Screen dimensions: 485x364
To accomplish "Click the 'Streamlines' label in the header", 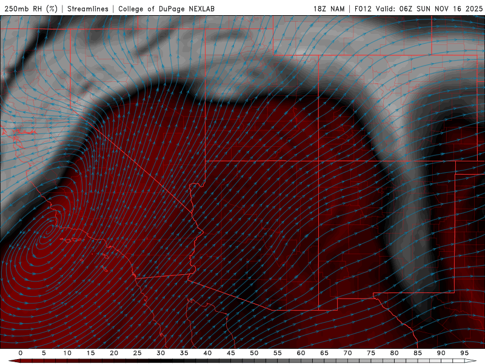I will [88, 8].
